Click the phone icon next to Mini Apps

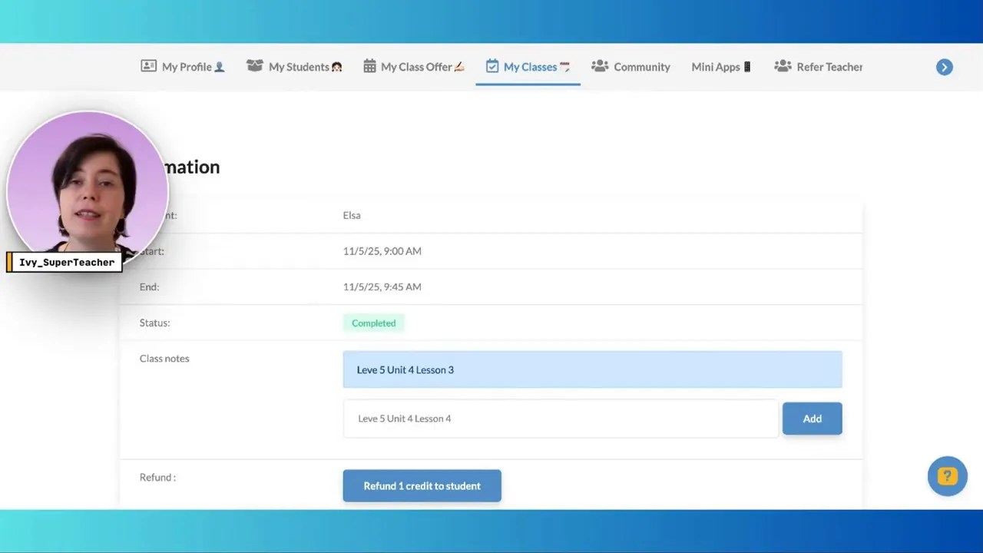tap(746, 67)
